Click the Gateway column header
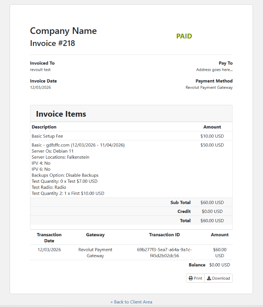 click(x=95, y=235)
